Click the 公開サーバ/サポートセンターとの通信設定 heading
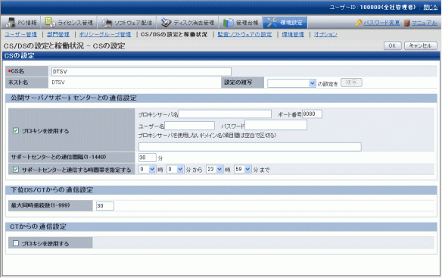This screenshot has height=278, width=442. [73, 98]
